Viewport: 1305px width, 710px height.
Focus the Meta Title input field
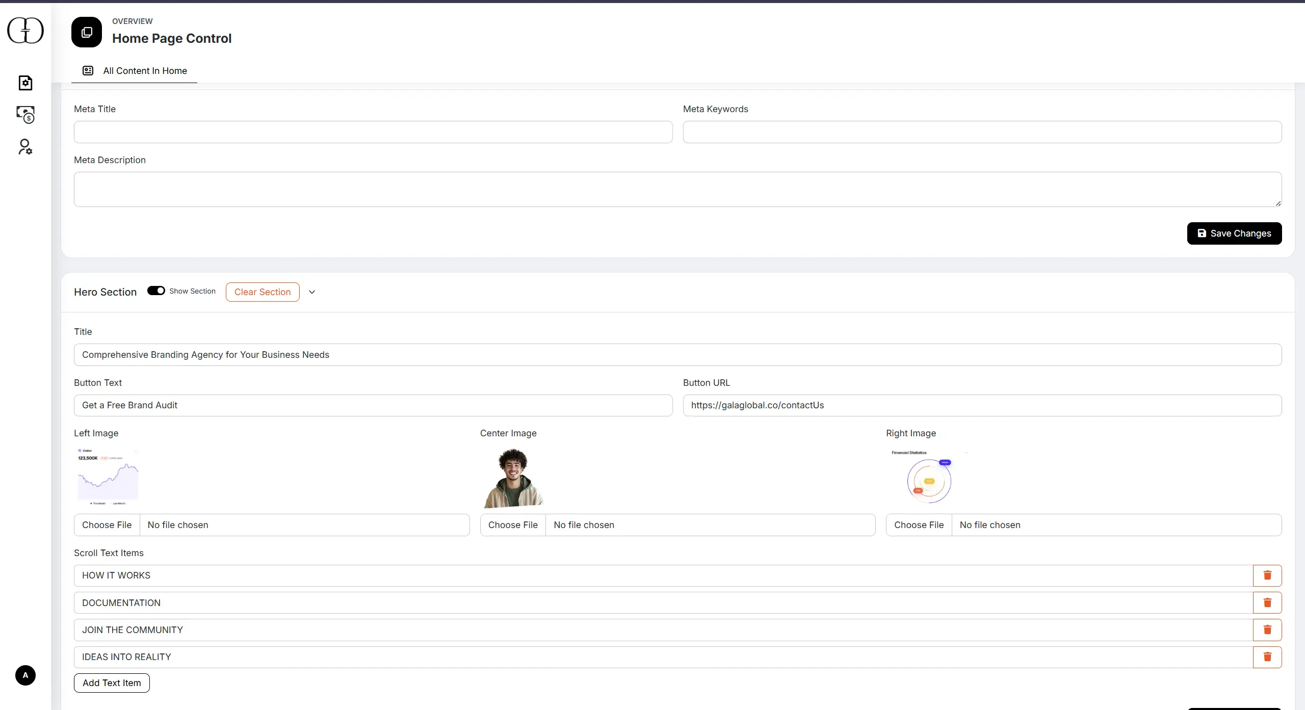click(373, 132)
